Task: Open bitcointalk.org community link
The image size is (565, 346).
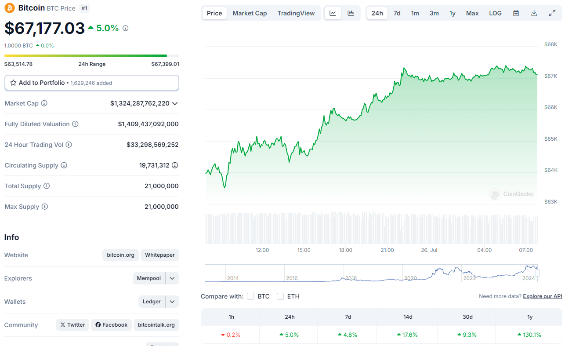Action: tap(156, 325)
